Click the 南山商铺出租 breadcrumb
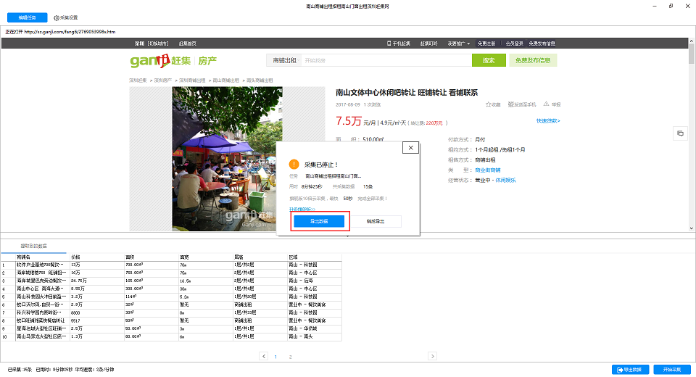The height and width of the screenshot is (377, 696). (x=226, y=80)
